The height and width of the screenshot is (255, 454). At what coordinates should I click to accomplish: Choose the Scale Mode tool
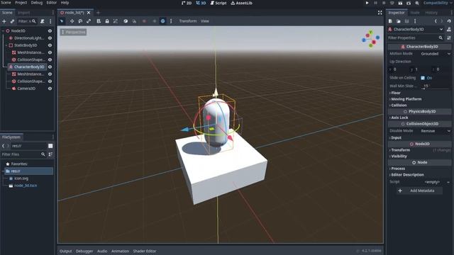point(89,21)
